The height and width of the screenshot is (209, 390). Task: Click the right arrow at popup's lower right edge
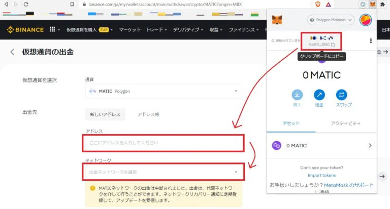tap(382, 176)
